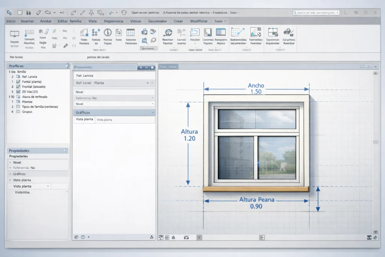385x257 pixels.
Task: Toggle the DD Vie (33) checkbox
Action: (x=18, y=91)
